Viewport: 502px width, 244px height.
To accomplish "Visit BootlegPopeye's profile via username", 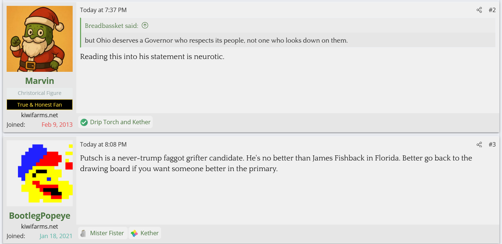I will click(x=40, y=216).
